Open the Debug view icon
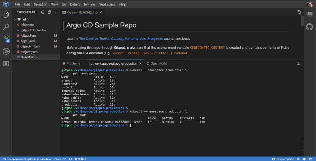Viewport: 316px width, 161px height. pos(6,51)
